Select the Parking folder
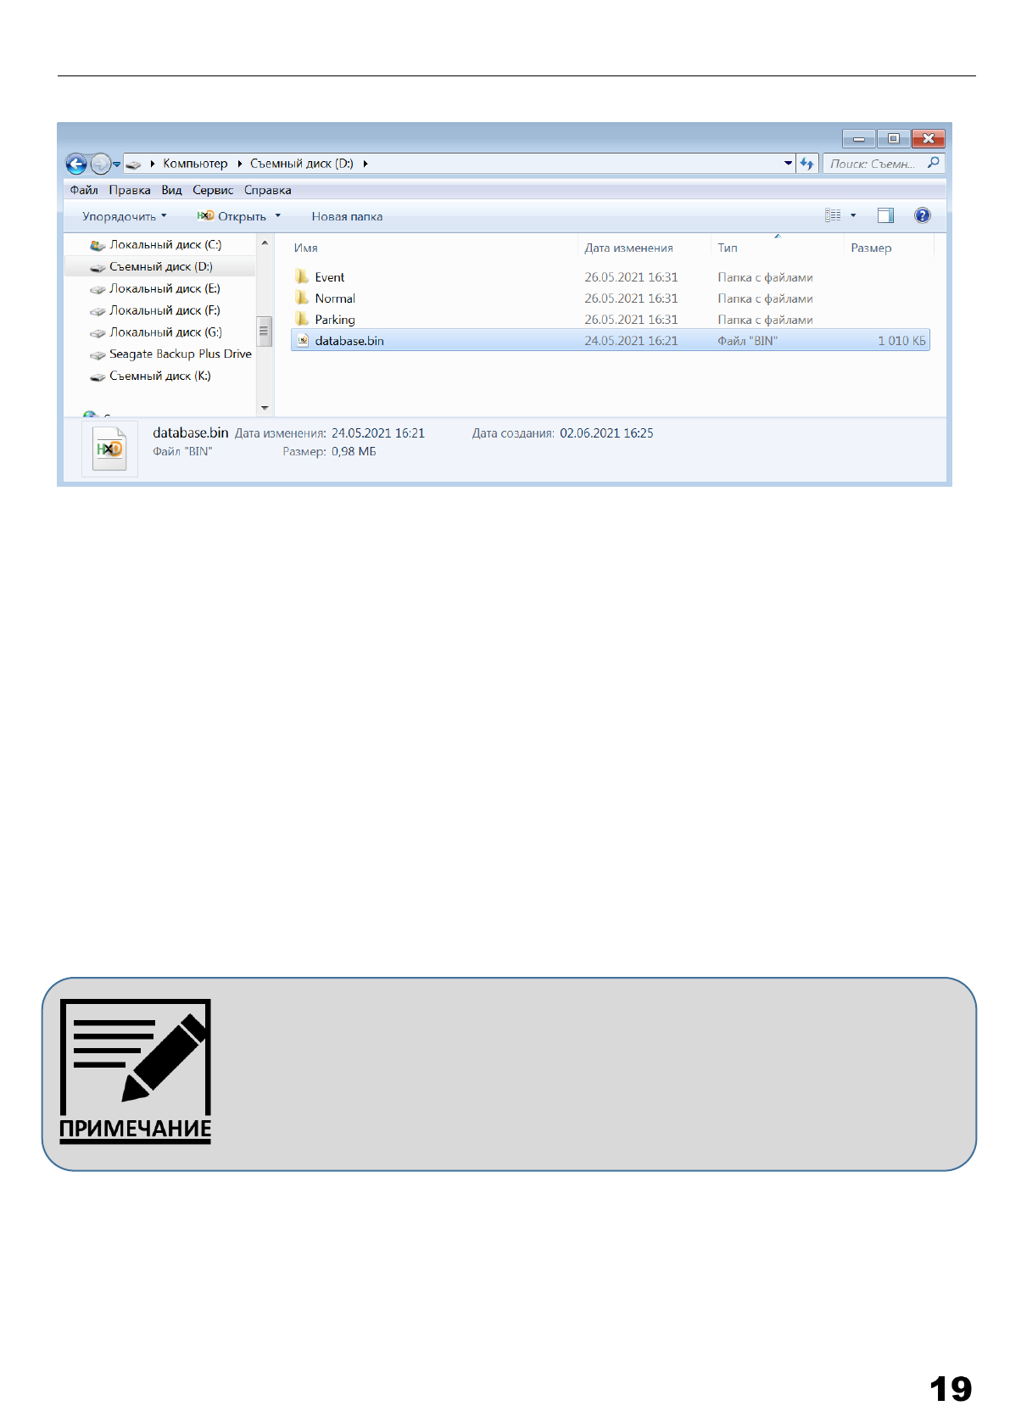Viewport: 1010px width, 1428px height. (x=611, y=320)
